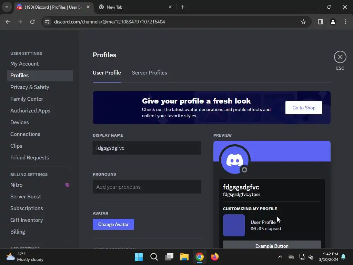Open Nitro billing page

point(40,185)
